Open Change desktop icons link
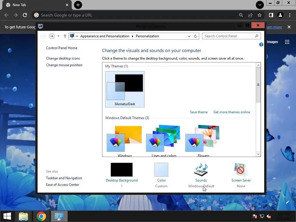Screen dimensions: 296x222 pos(63,58)
